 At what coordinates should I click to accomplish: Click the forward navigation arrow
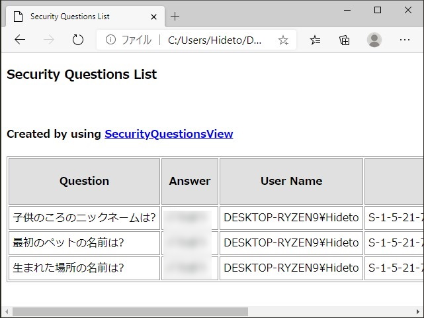(x=49, y=40)
